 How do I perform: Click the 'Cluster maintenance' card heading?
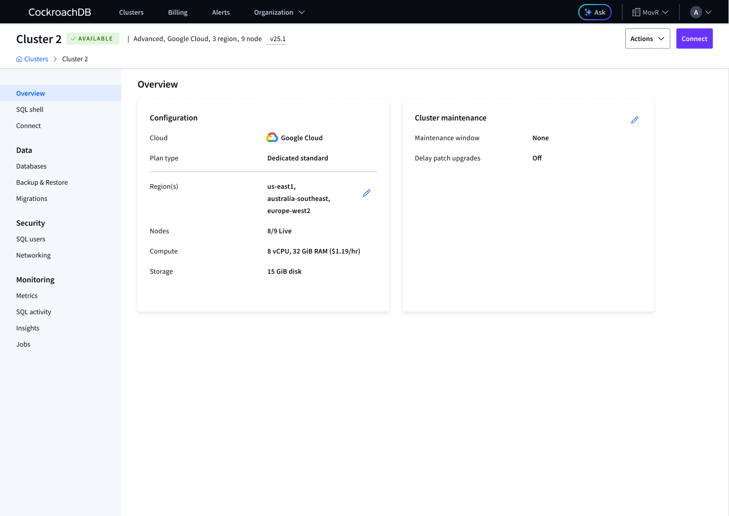[450, 118]
